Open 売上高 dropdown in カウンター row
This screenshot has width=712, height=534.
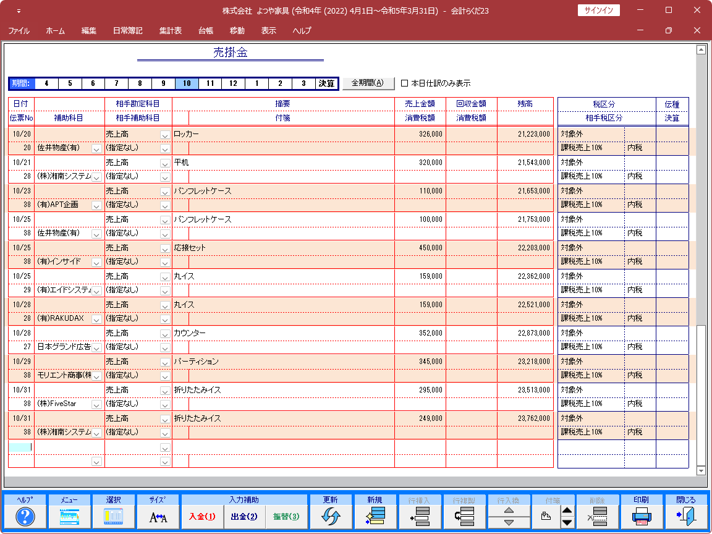[x=165, y=334]
